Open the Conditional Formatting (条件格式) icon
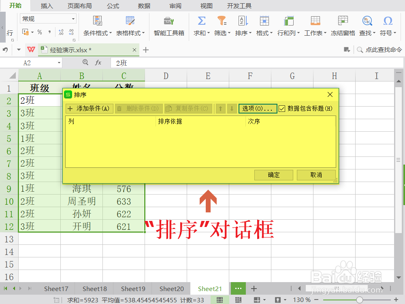 click(x=98, y=21)
